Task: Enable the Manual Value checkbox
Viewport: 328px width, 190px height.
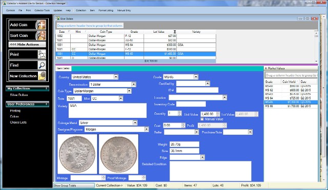Action: 202,119
